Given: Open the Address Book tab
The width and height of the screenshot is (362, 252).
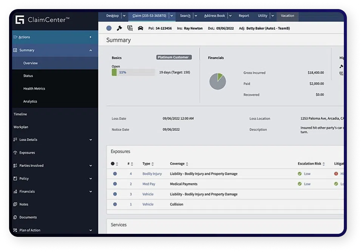Looking at the screenshot, I should [215, 16].
